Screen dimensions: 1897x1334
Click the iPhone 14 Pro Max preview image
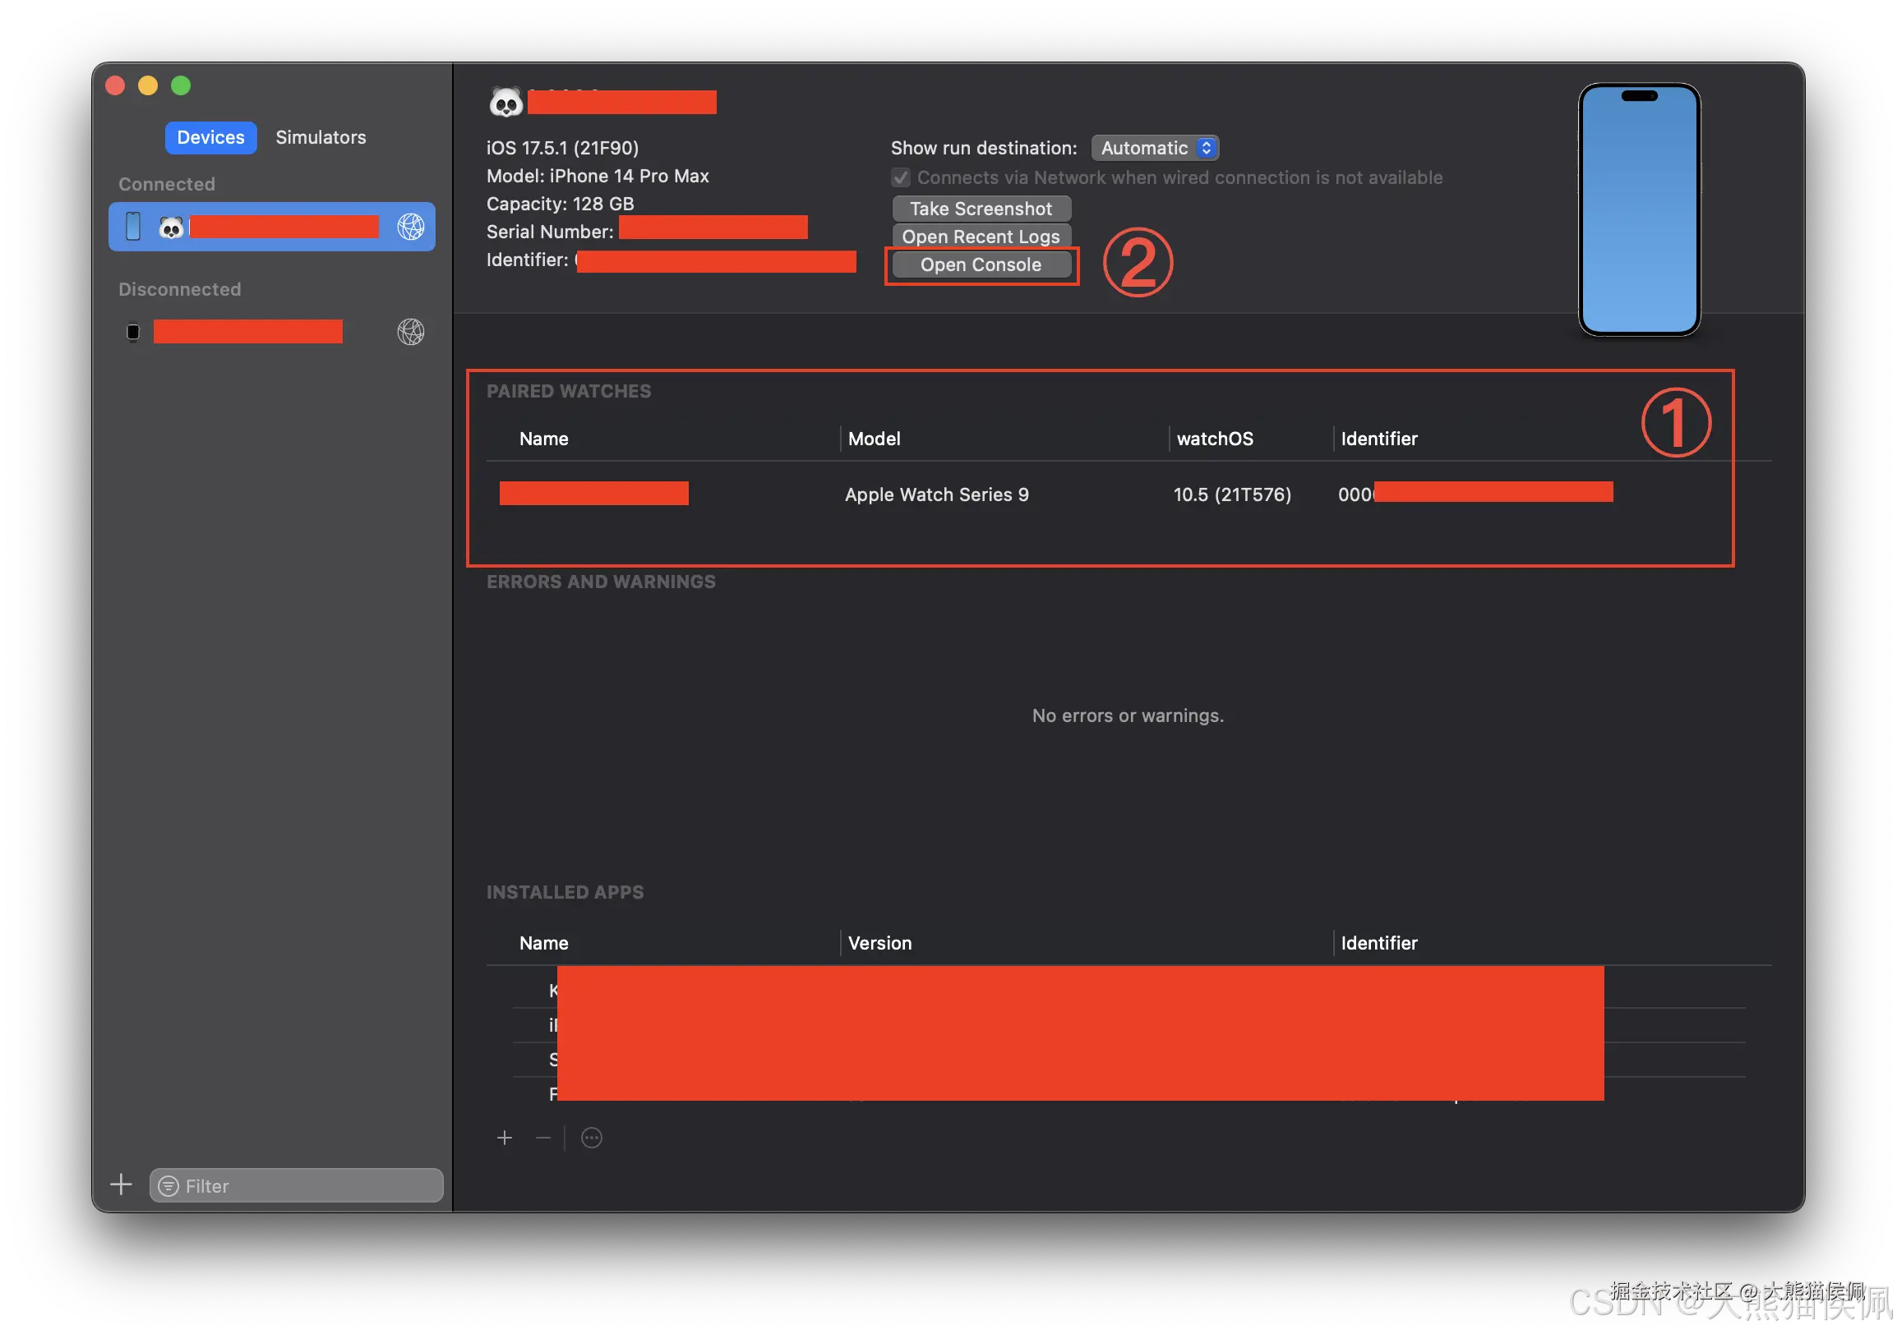coord(1639,209)
